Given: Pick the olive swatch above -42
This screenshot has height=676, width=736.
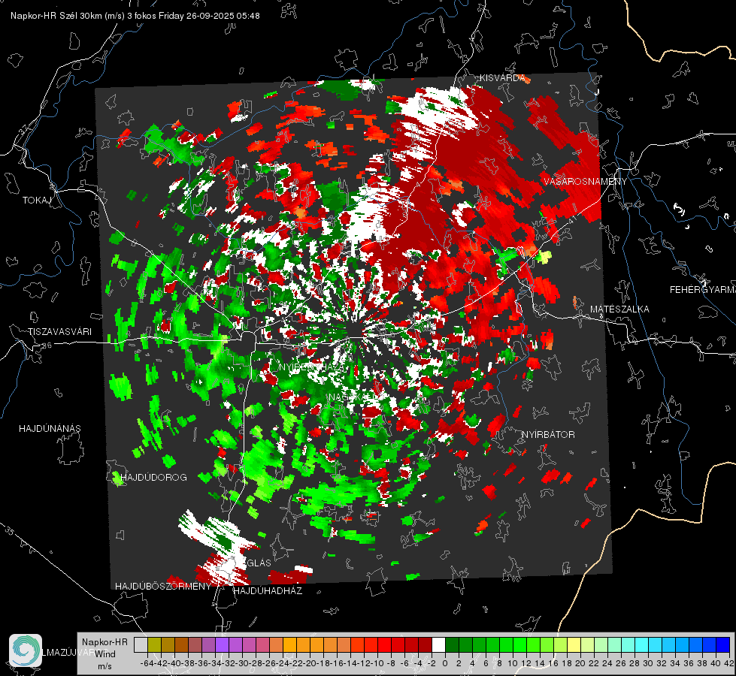Looking at the screenshot, I should [154, 644].
